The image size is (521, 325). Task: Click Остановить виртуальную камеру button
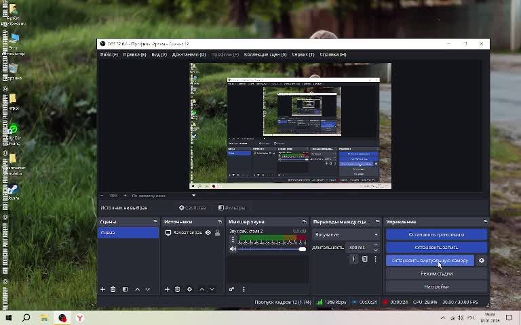430,261
